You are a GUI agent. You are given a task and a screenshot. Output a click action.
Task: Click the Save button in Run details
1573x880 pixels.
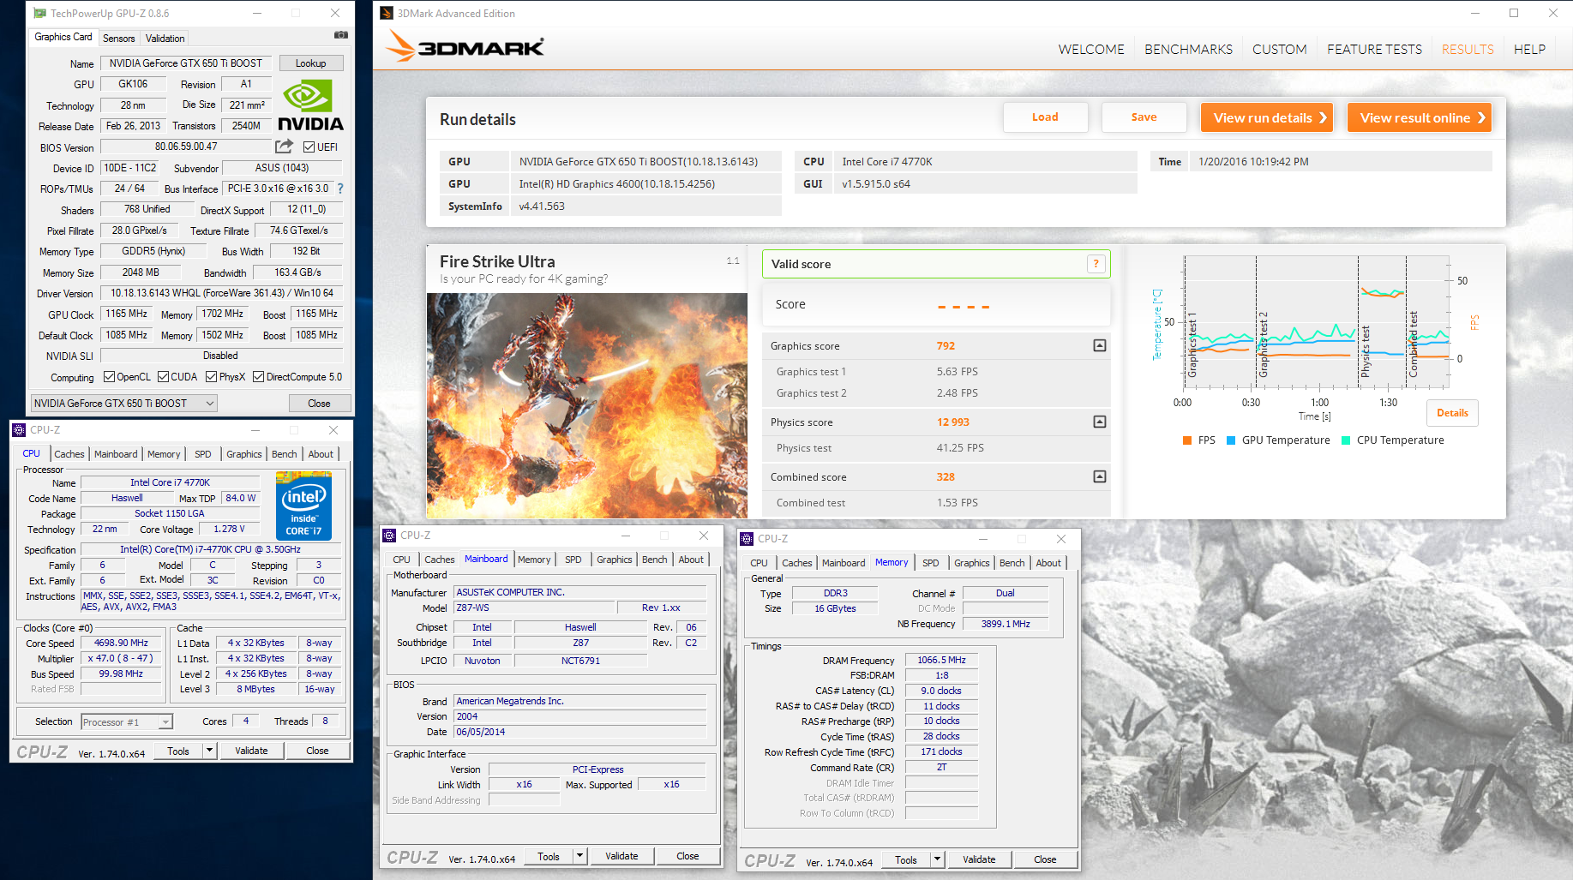pyautogui.click(x=1144, y=117)
